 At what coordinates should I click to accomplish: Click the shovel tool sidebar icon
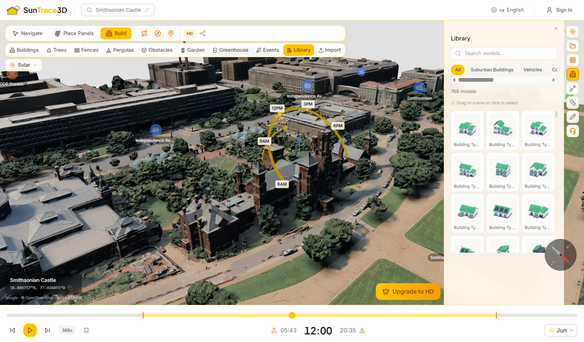pyautogui.click(x=573, y=88)
